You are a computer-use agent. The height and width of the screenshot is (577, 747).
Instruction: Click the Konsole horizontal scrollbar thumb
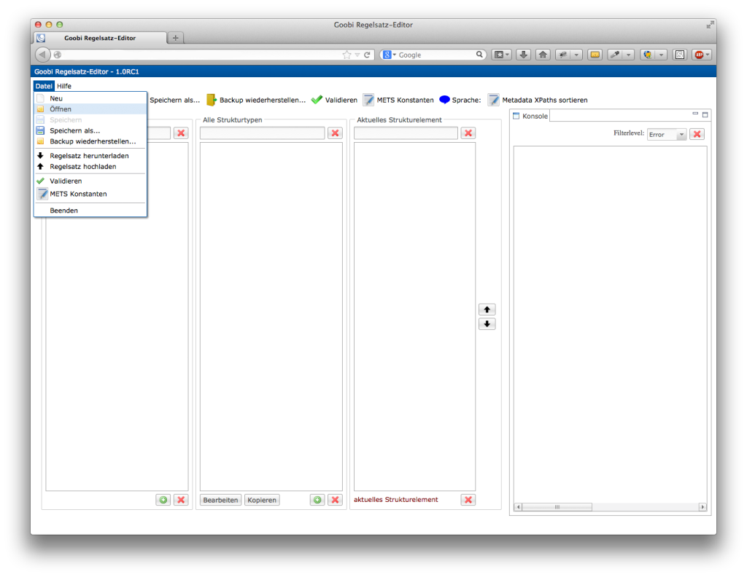click(x=557, y=507)
